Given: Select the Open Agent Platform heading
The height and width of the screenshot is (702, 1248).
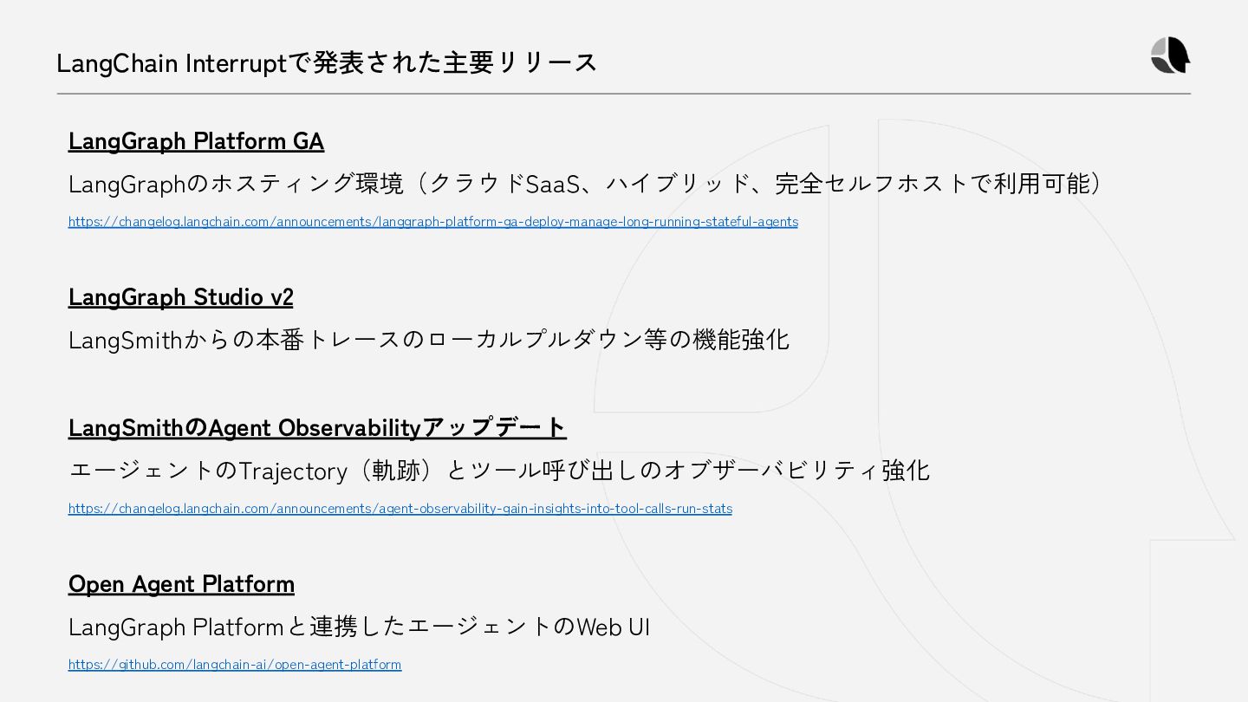Looking at the screenshot, I should pyautogui.click(x=181, y=584).
